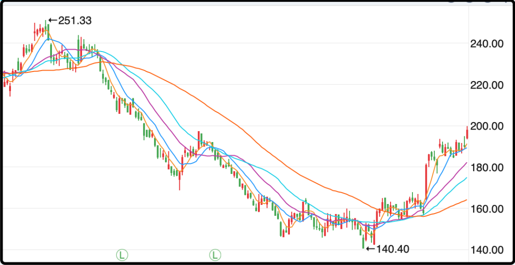Click the right end of the magenta moving average line

465,163
